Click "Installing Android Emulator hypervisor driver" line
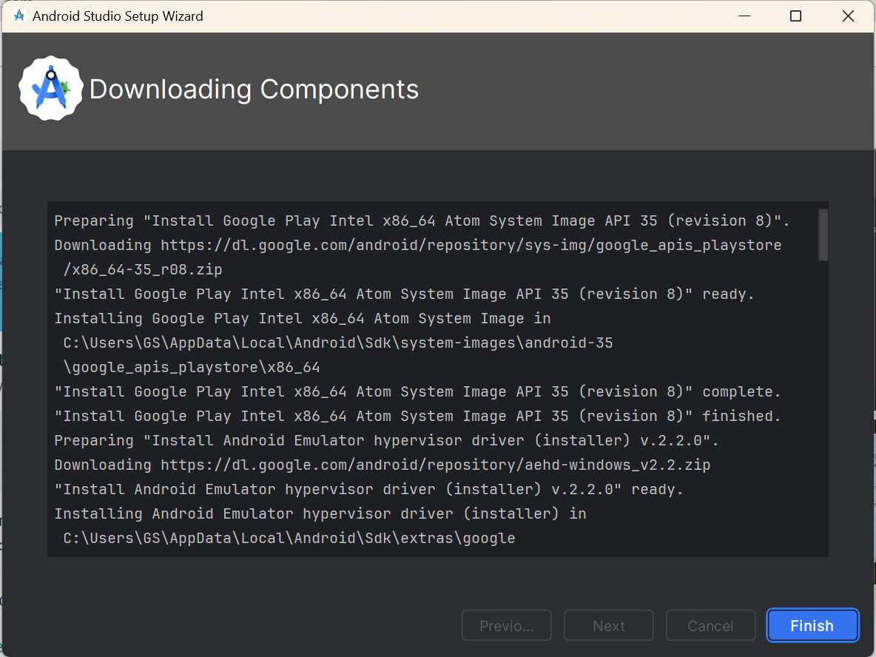This screenshot has width=876, height=657. (320, 513)
